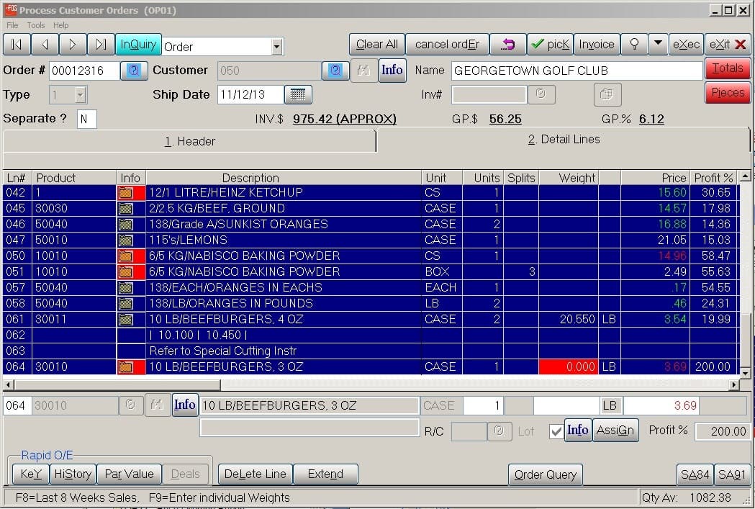
Task: Open the Ship Date calendar picker
Action: click(298, 94)
